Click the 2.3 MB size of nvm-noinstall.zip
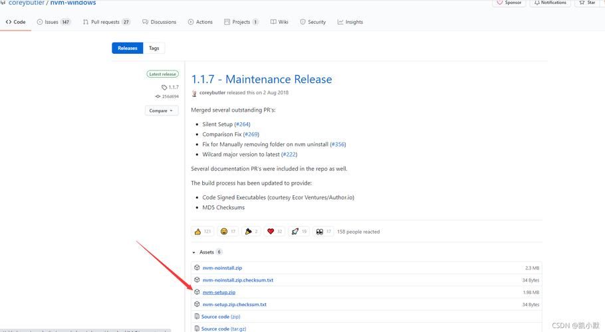 point(532,268)
